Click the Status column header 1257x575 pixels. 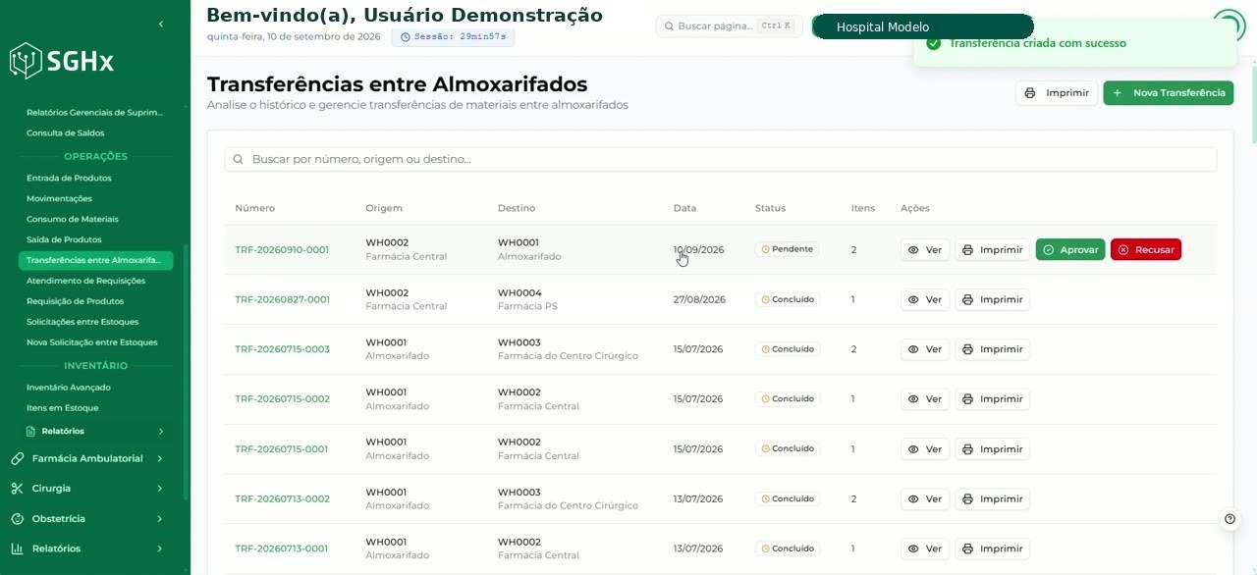click(x=770, y=208)
